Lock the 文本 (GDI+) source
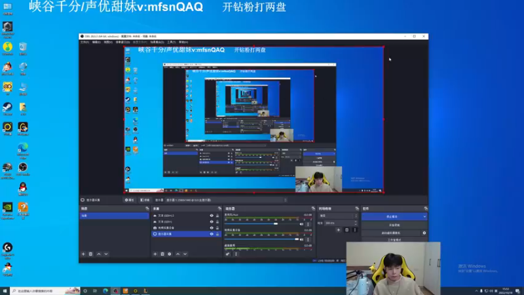The width and height of the screenshot is (524, 295). pos(217,222)
